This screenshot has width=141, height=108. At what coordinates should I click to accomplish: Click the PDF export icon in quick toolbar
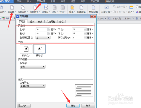coord(4,18)
